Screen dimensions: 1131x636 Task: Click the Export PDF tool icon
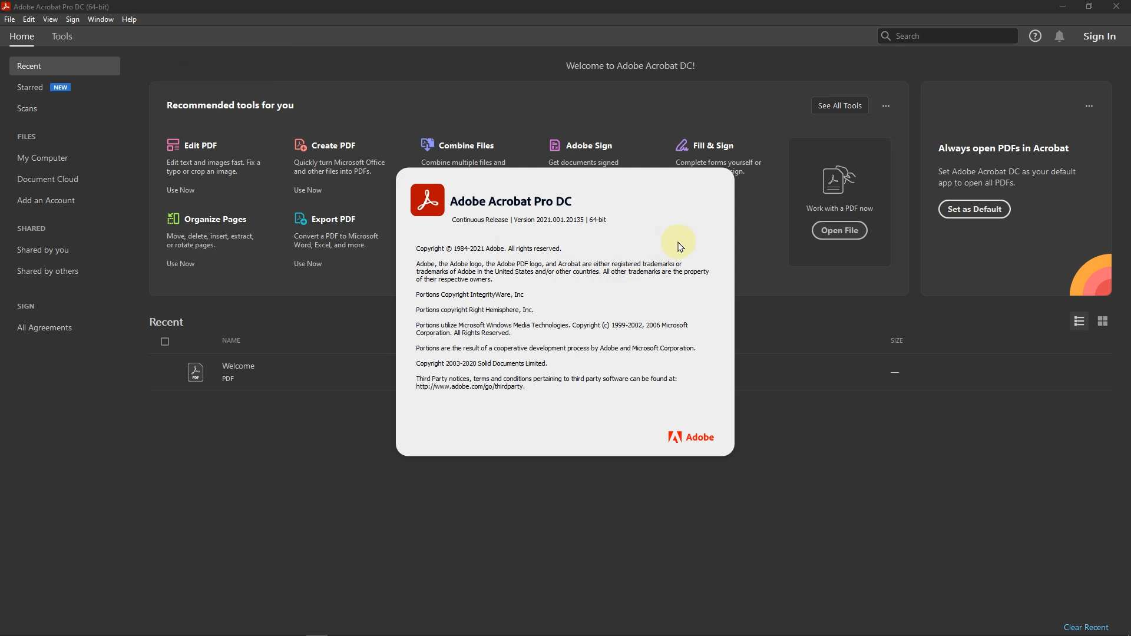[x=300, y=218]
